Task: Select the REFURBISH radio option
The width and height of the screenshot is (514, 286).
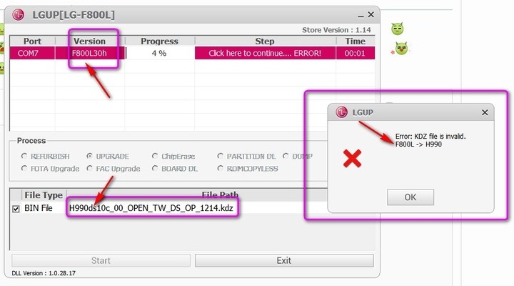Action: tap(24, 156)
